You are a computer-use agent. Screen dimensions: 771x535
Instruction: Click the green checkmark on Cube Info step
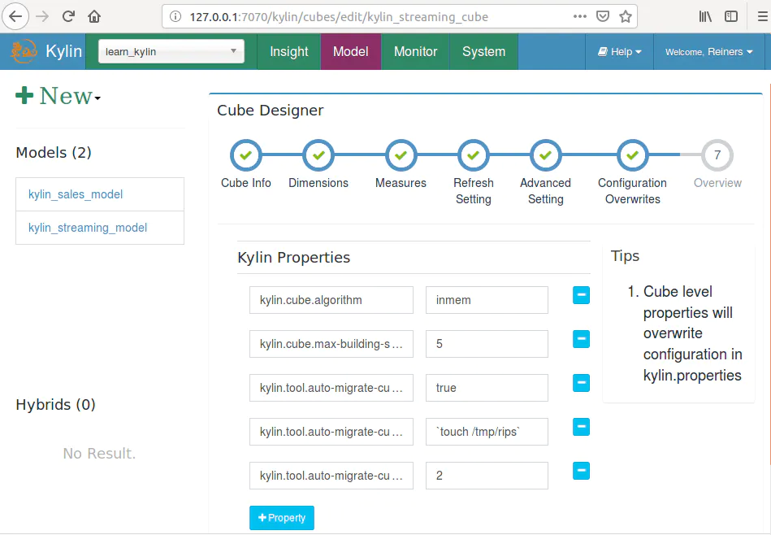click(245, 155)
